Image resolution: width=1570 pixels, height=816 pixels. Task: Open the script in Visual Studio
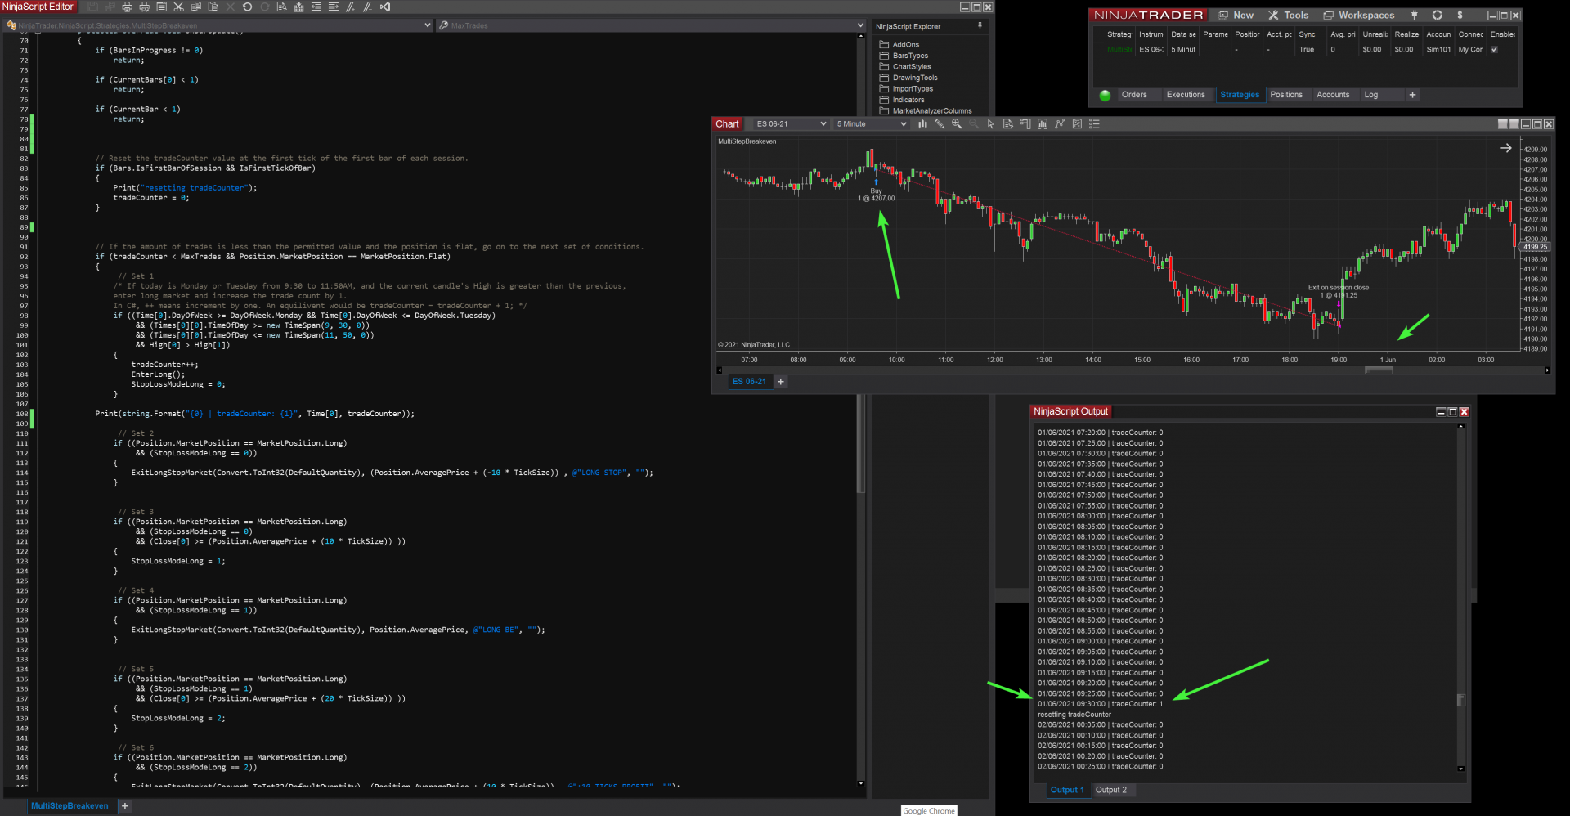384,7
